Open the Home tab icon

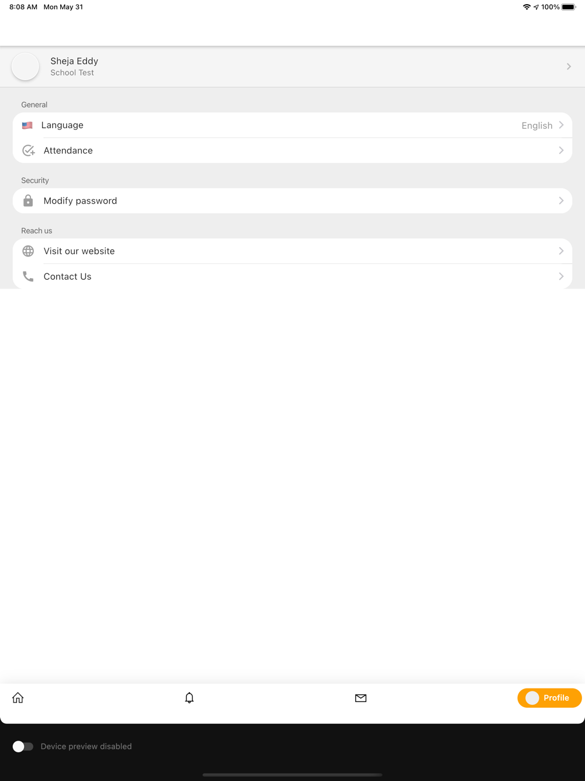[18, 697]
